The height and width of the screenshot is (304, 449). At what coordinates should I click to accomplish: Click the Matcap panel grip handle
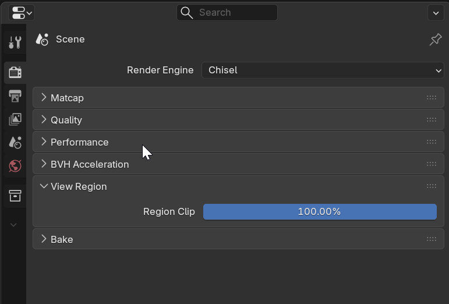(x=431, y=98)
